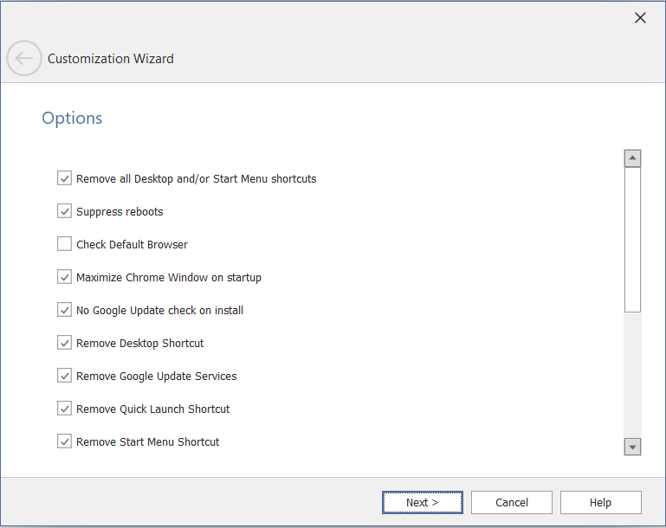Click the scroll down arrow of options list

pyautogui.click(x=632, y=447)
